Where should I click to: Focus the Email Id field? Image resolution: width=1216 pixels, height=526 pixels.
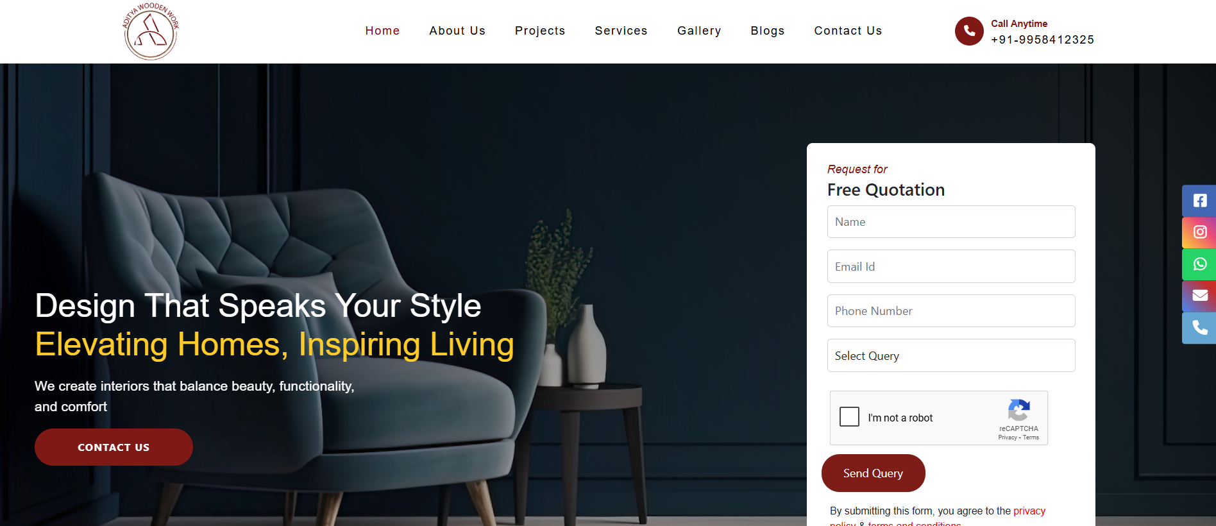[x=951, y=266]
